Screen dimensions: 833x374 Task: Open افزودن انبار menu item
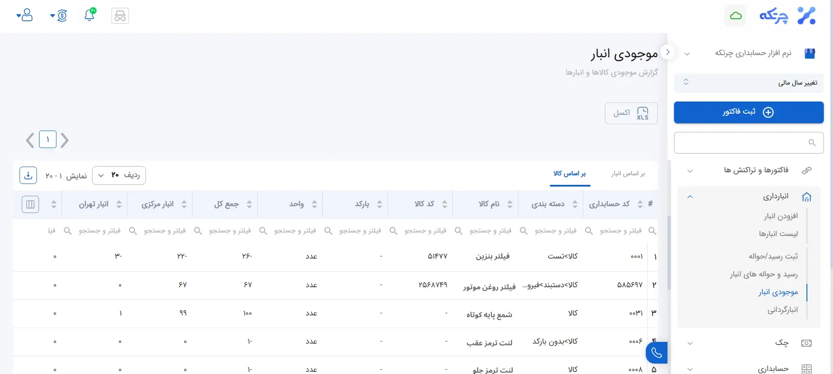click(781, 216)
